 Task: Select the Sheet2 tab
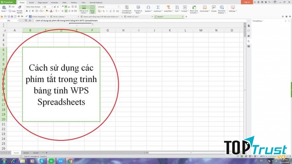tap(26, 153)
